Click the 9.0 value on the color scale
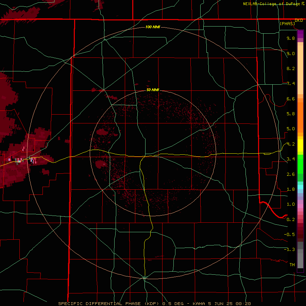 291,53
